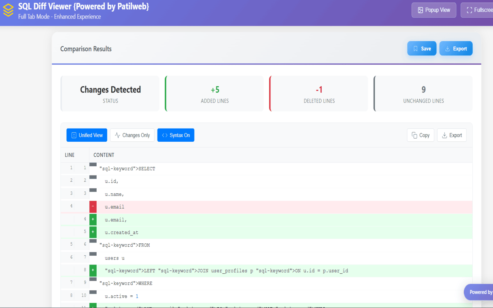This screenshot has height=308, width=493.
Task: Click the red minus marker on u.email row
Action: 93,207
